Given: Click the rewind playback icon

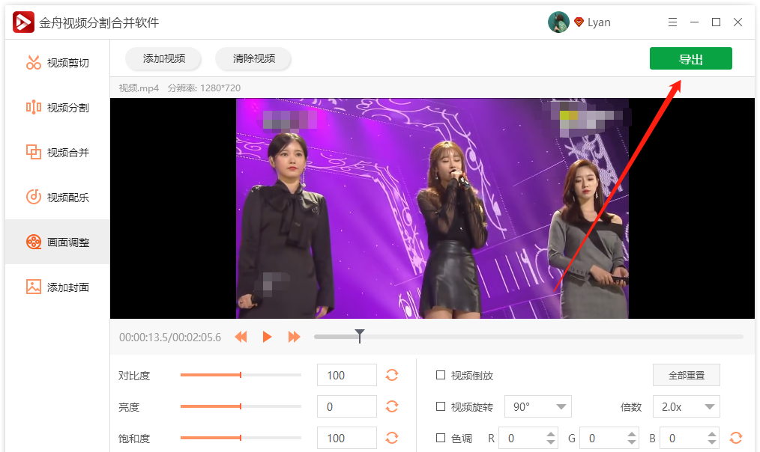Looking at the screenshot, I should pyautogui.click(x=241, y=337).
